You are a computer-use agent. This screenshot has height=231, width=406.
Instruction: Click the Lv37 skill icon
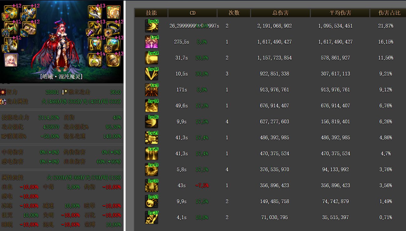pos(152,218)
